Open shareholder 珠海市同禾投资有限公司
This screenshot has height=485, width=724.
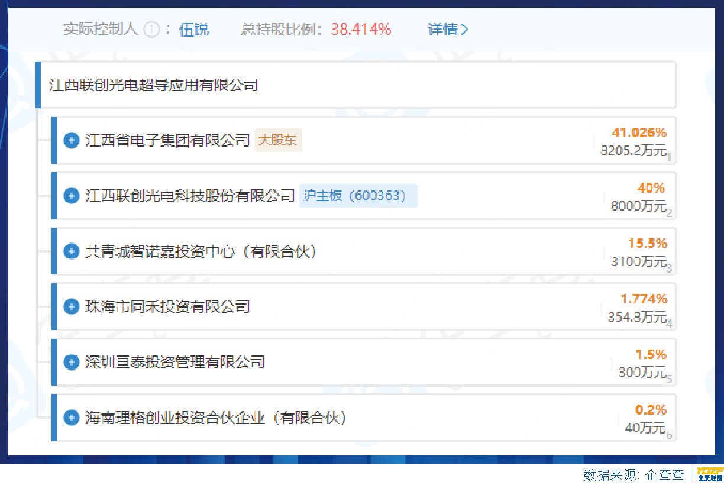(168, 307)
